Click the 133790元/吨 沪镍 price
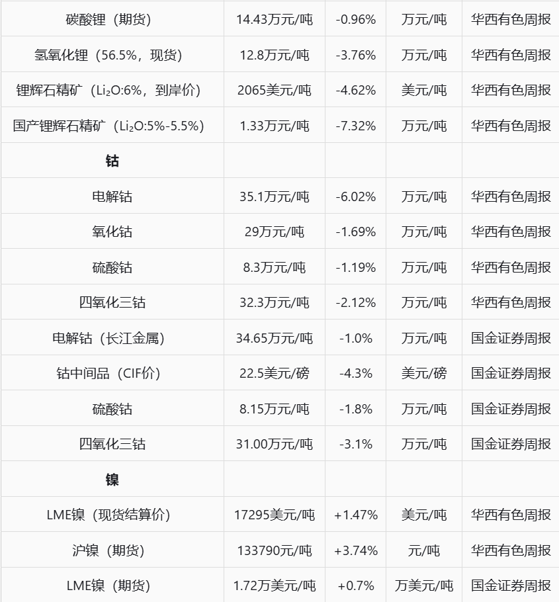The height and width of the screenshot is (602, 559). (275, 550)
